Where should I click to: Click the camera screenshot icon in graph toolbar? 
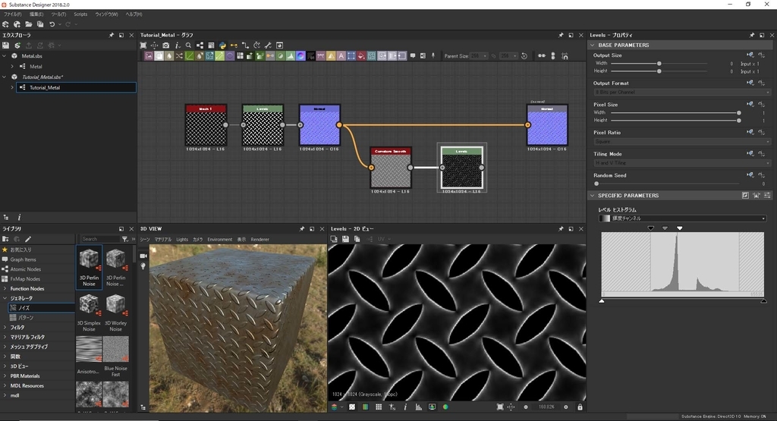coord(166,46)
